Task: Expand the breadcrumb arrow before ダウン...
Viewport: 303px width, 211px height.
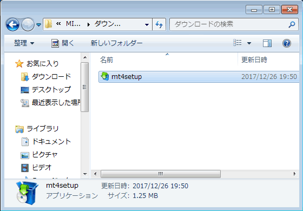Action: [x=89, y=24]
